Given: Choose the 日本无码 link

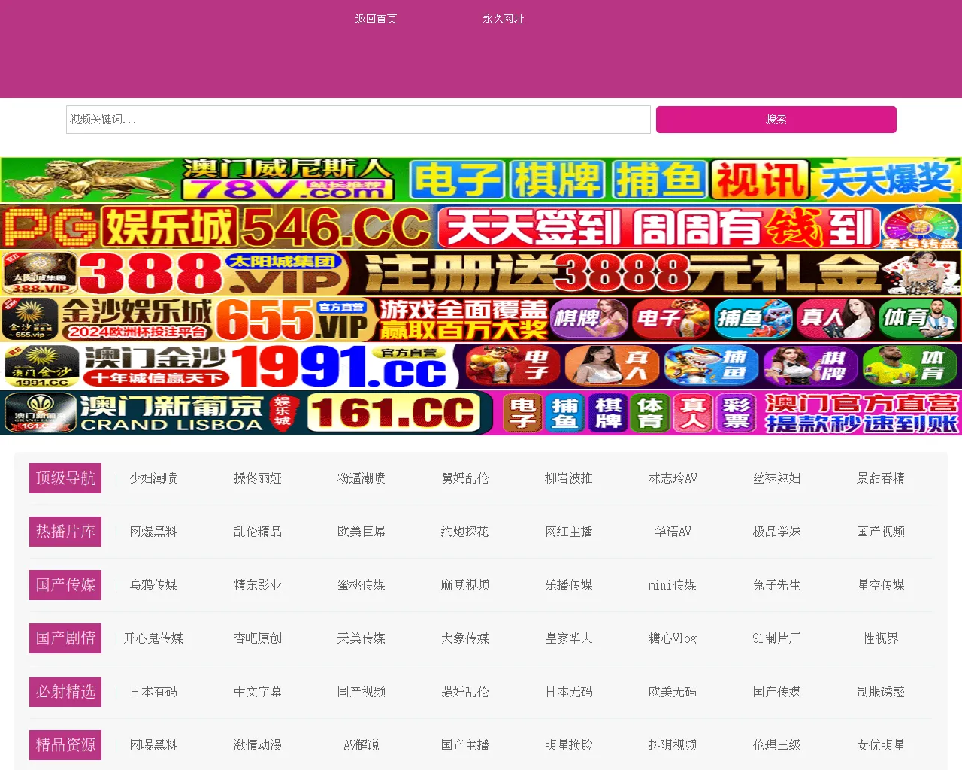Looking at the screenshot, I should click(569, 692).
